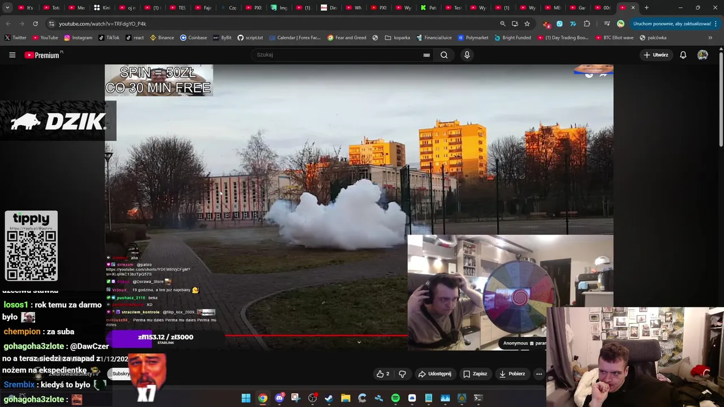
Task: Click Udostępnij to share the video
Action: point(434,374)
